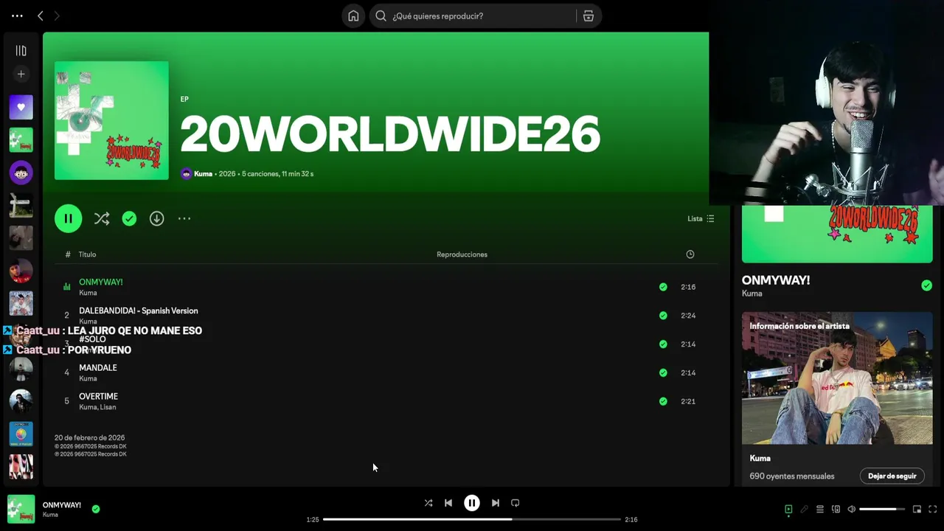The width and height of the screenshot is (944, 531).
Task: Toggle saved check for ONMYWAY! row
Action: click(x=663, y=287)
